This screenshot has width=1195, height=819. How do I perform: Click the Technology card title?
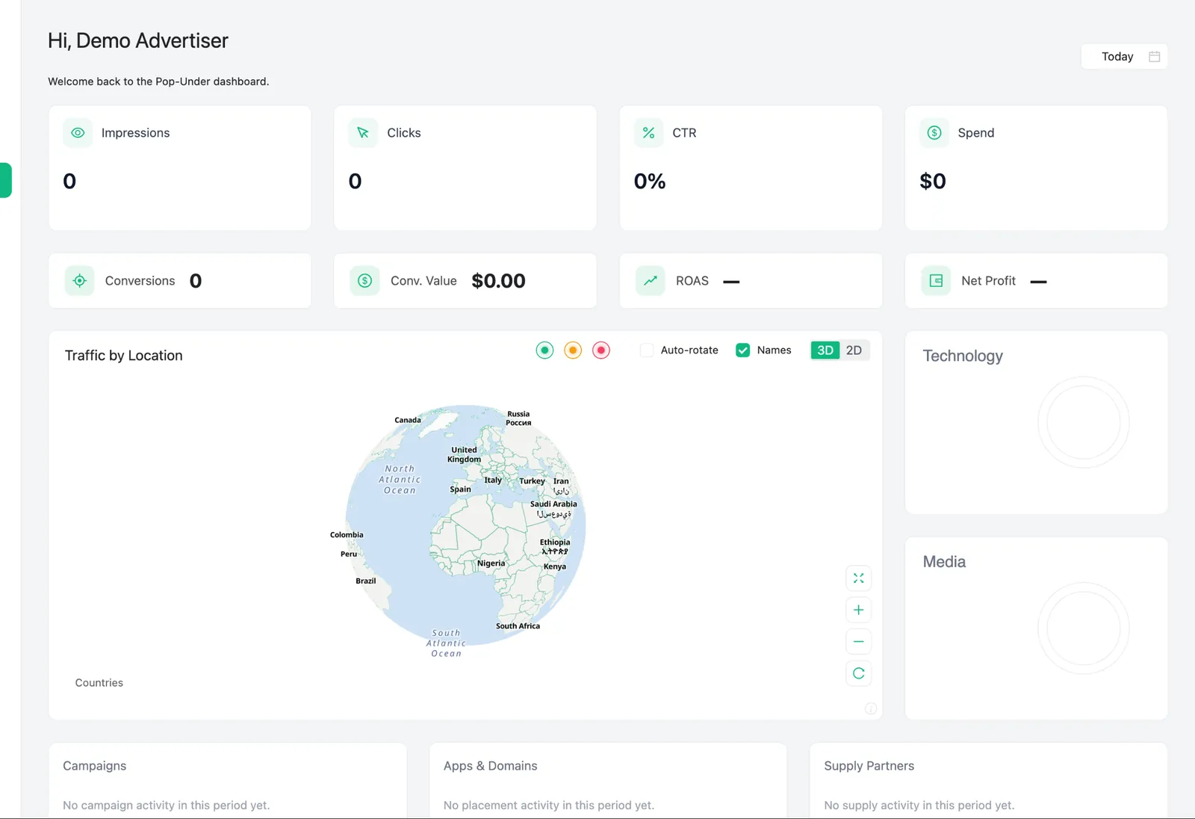click(x=963, y=356)
